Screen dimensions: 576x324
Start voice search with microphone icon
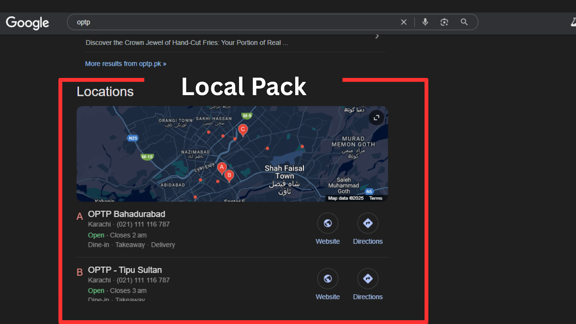tap(425, 22)
